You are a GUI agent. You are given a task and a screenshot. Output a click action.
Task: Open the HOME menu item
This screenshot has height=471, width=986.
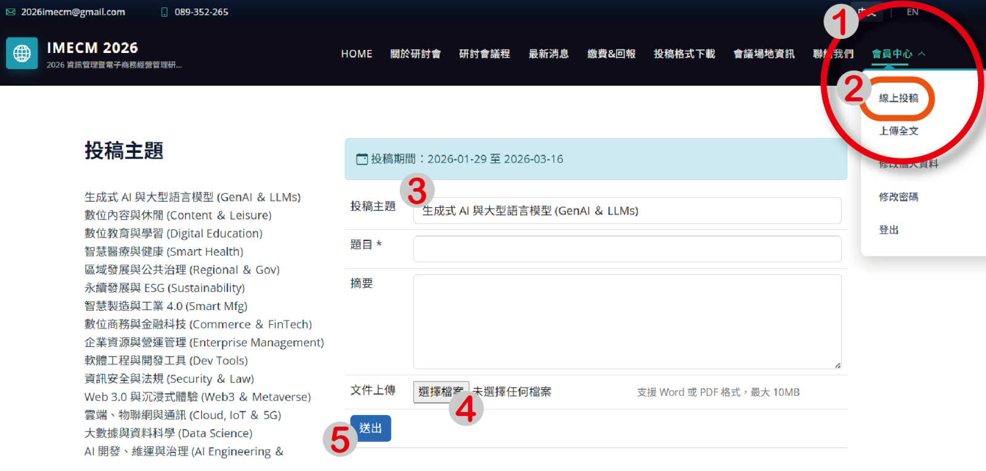[356, 54]
